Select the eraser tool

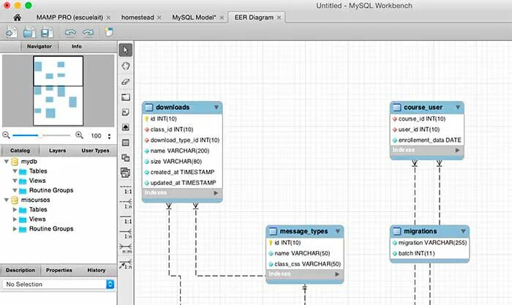126,82
